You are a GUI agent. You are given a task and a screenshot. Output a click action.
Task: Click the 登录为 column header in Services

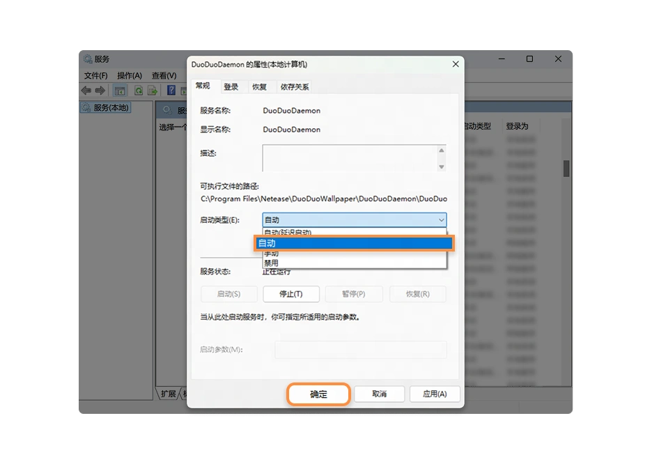point(517,126)
